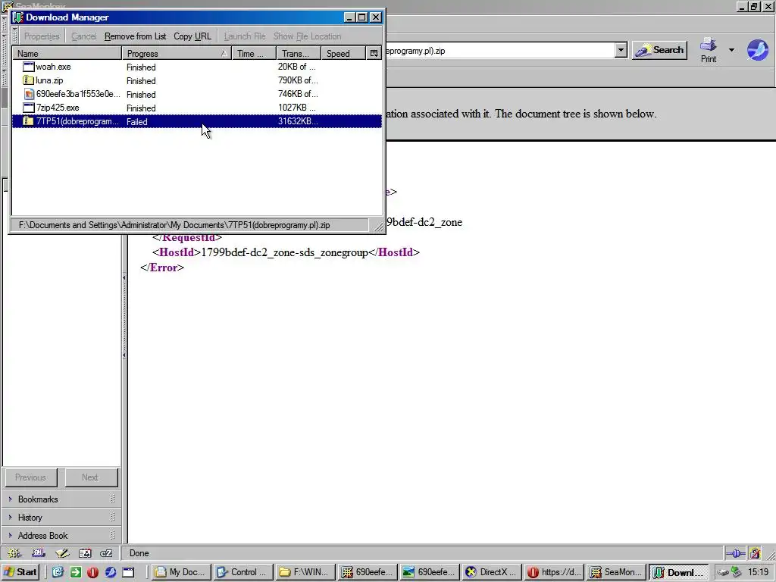Sort downloads by the Name column
Viewport: 776px width, 582px height.
(67, 54)
